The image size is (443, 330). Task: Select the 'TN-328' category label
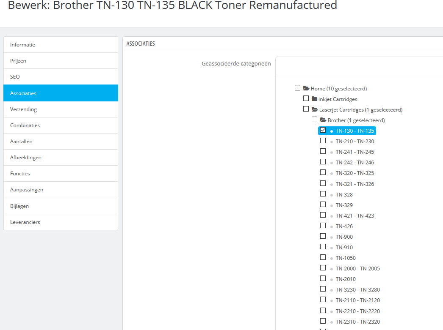click(x=344, y=195)
